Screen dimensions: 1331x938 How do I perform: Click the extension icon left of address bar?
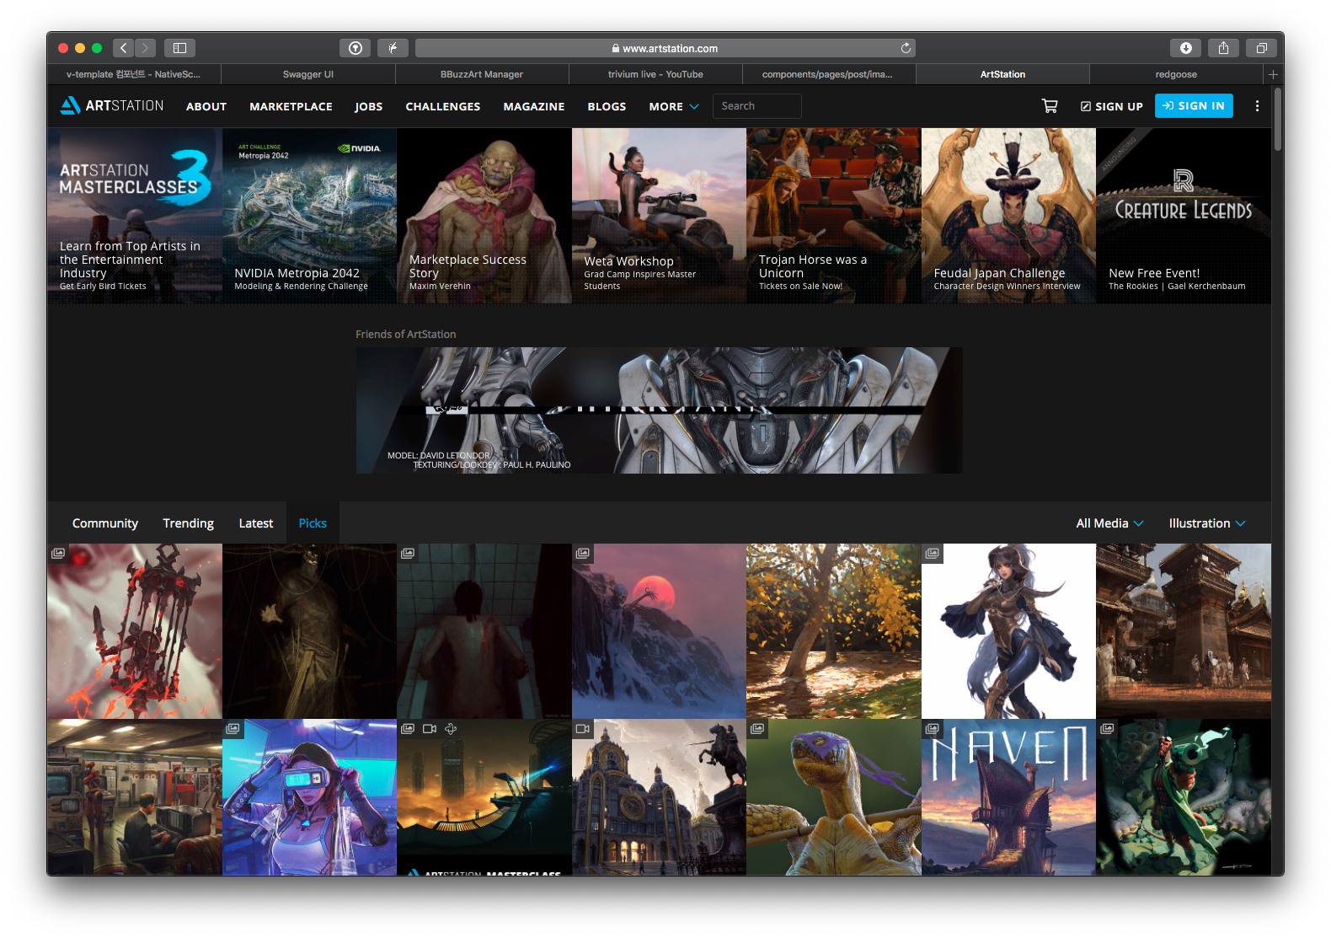point(393,48)
